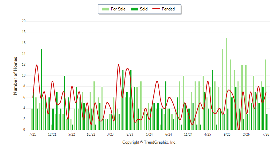The image size is (279, 151).
Task: Click the 20 value on the y-axis
Action: [24, 21]
